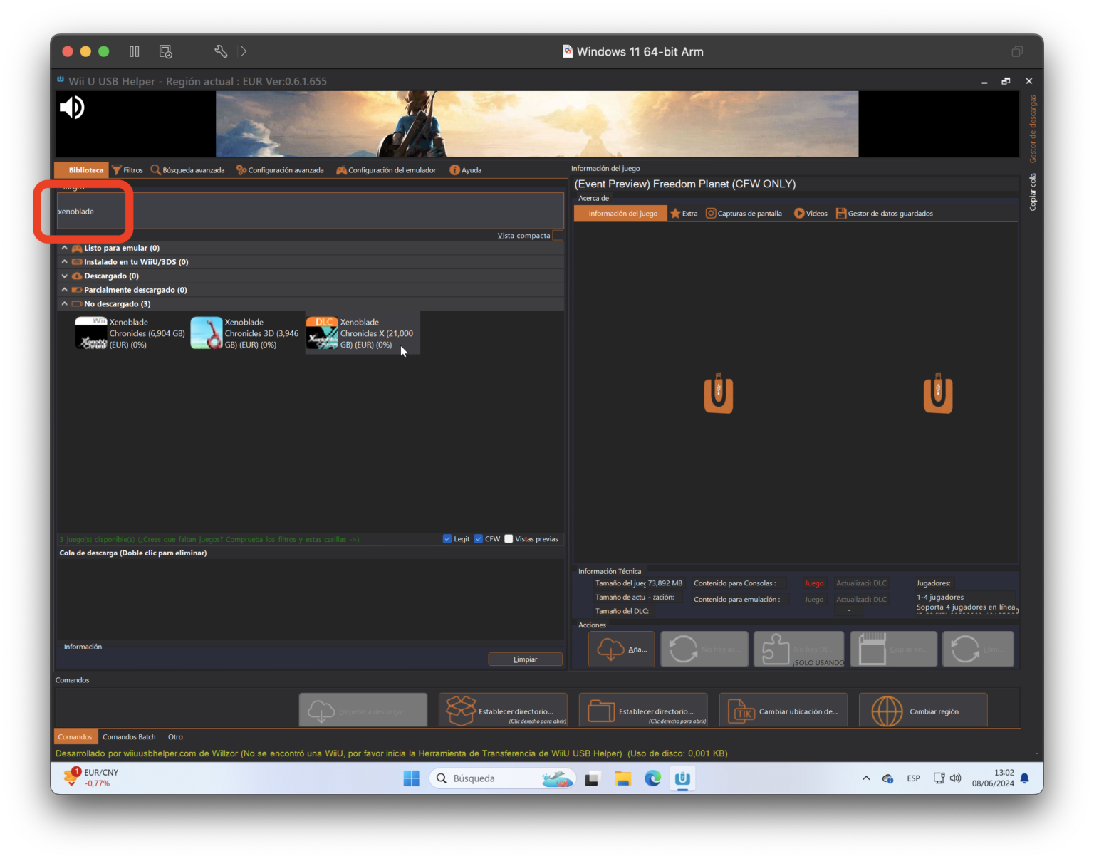Click the Cambiar ubicación de tickets button
1094x861 pixels.
coord(783,711)
